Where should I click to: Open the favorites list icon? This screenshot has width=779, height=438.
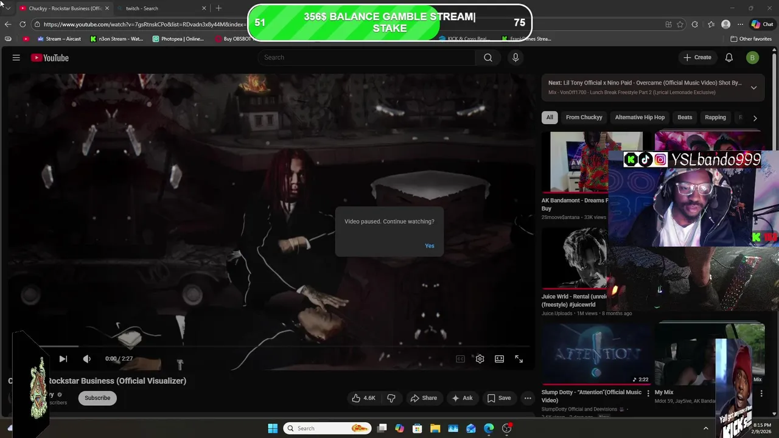[x=711, y=24]
